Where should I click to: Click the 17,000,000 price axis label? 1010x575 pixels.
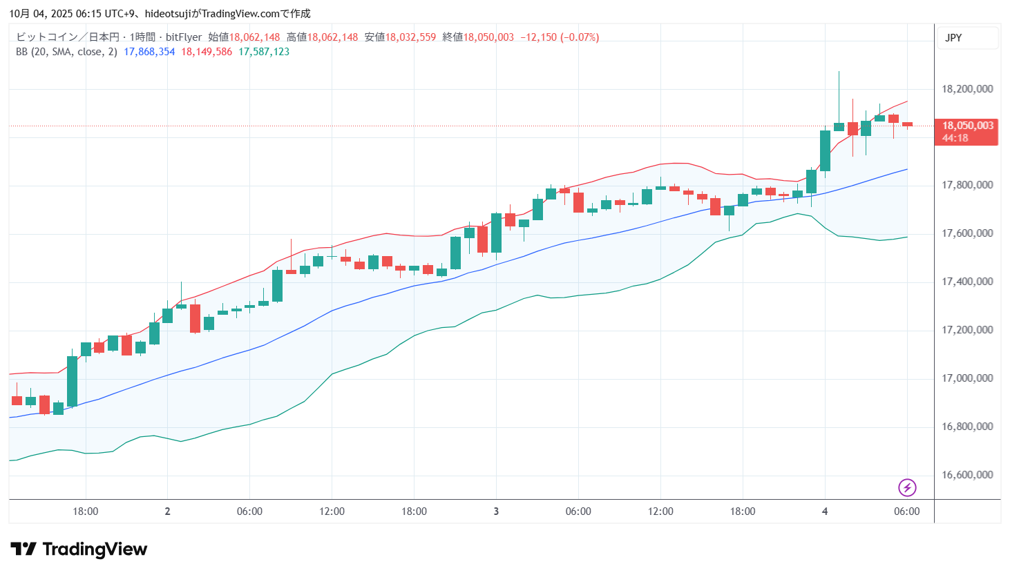tap(967, 378)
